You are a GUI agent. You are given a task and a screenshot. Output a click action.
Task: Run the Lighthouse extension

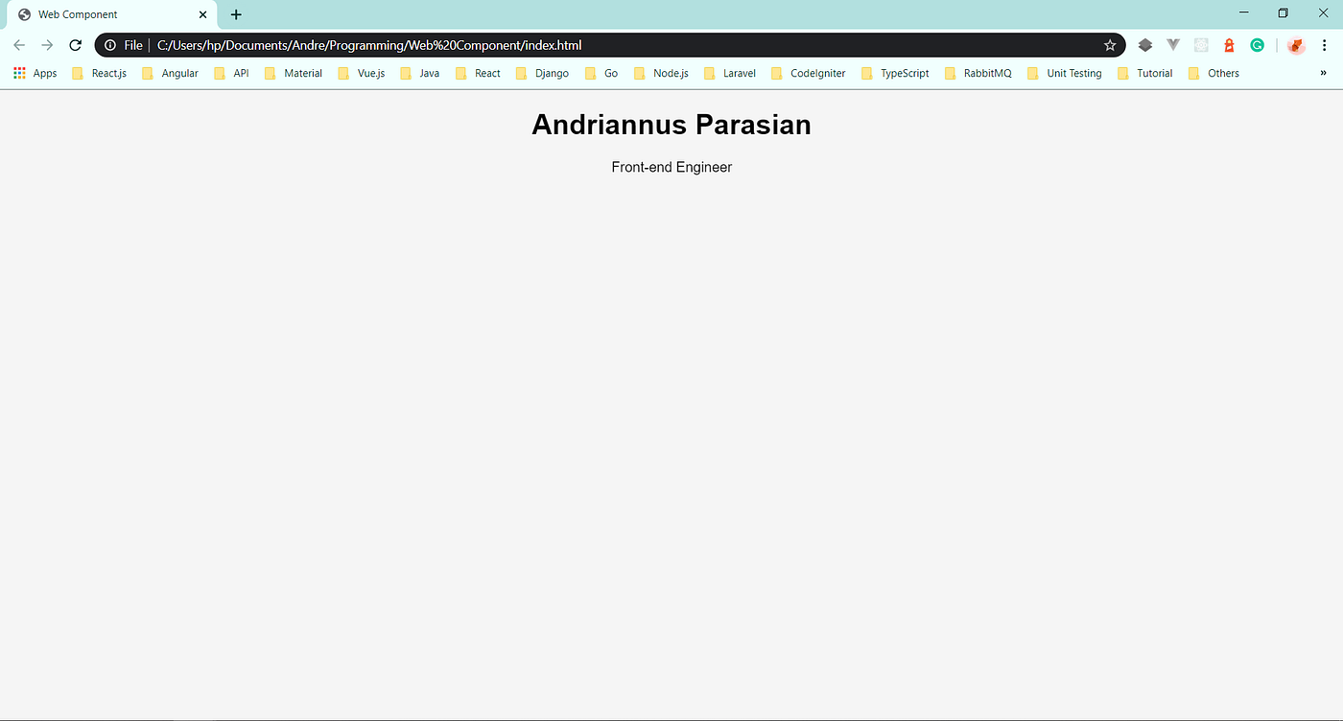point(1229,44)
